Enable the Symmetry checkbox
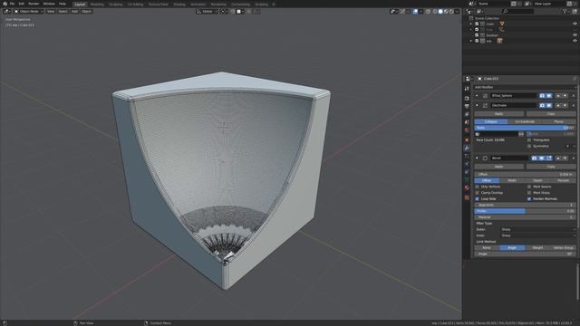Screen dimensions: 580x326 529,147
